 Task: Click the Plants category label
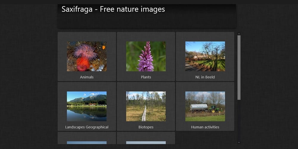click(x=146, y=77)
